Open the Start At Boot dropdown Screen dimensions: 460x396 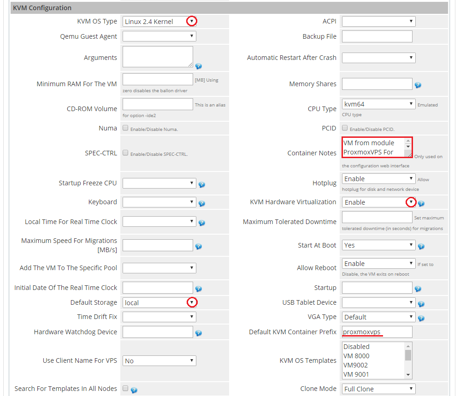[x=379, y=245]
